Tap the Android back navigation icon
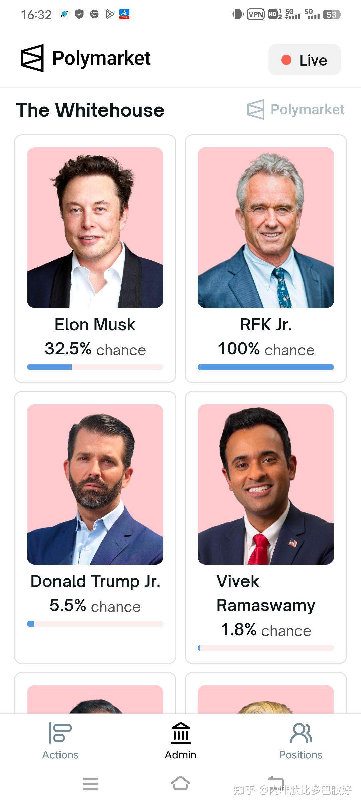Viewport: 361px width, 805px height. coord(276,783)
